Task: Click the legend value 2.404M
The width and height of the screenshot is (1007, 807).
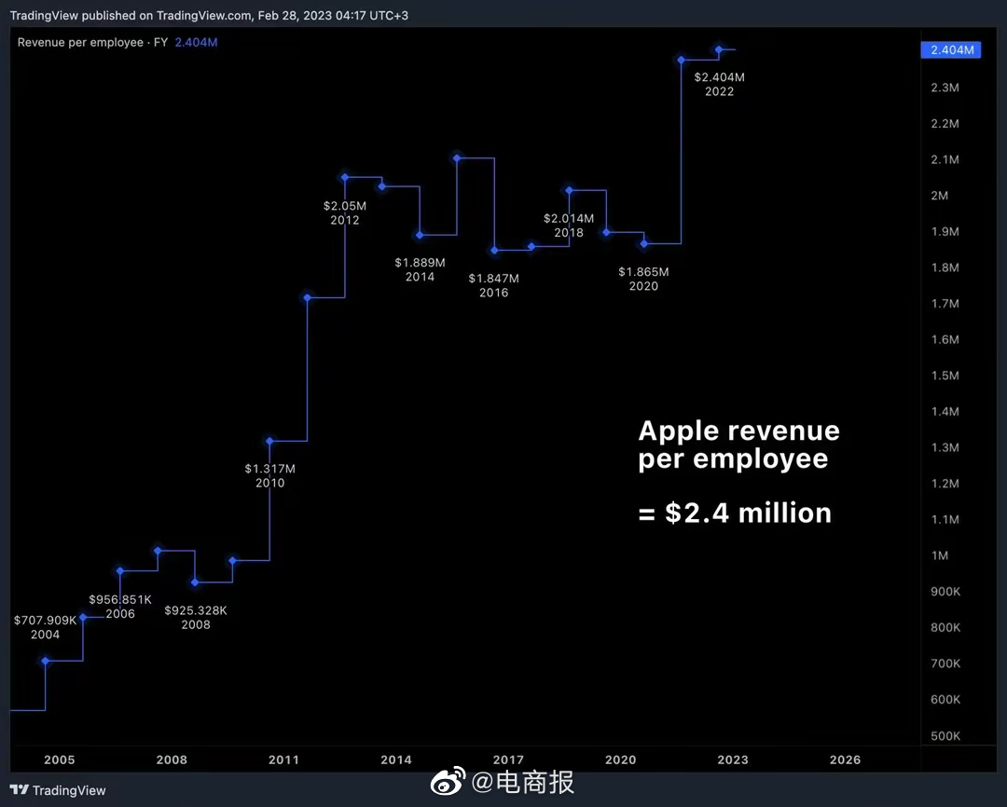Action: click(196, 42)
